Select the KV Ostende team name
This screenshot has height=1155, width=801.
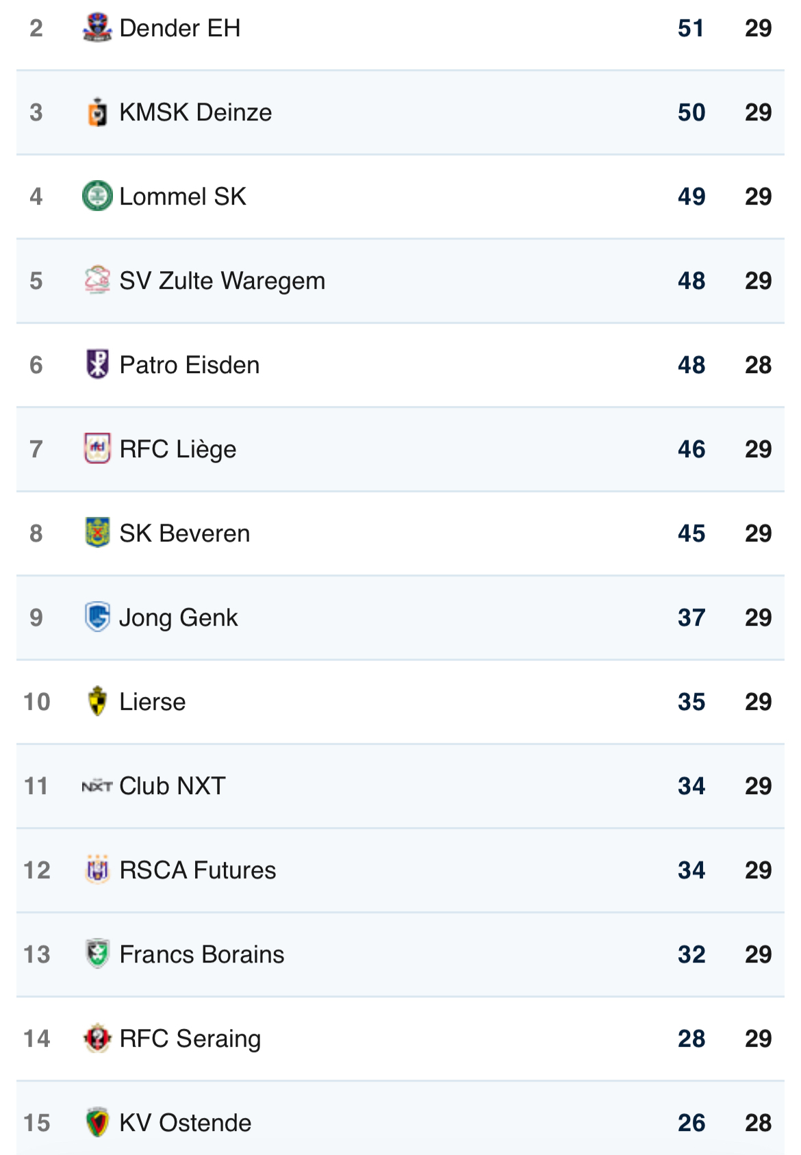click(185, 1123)
